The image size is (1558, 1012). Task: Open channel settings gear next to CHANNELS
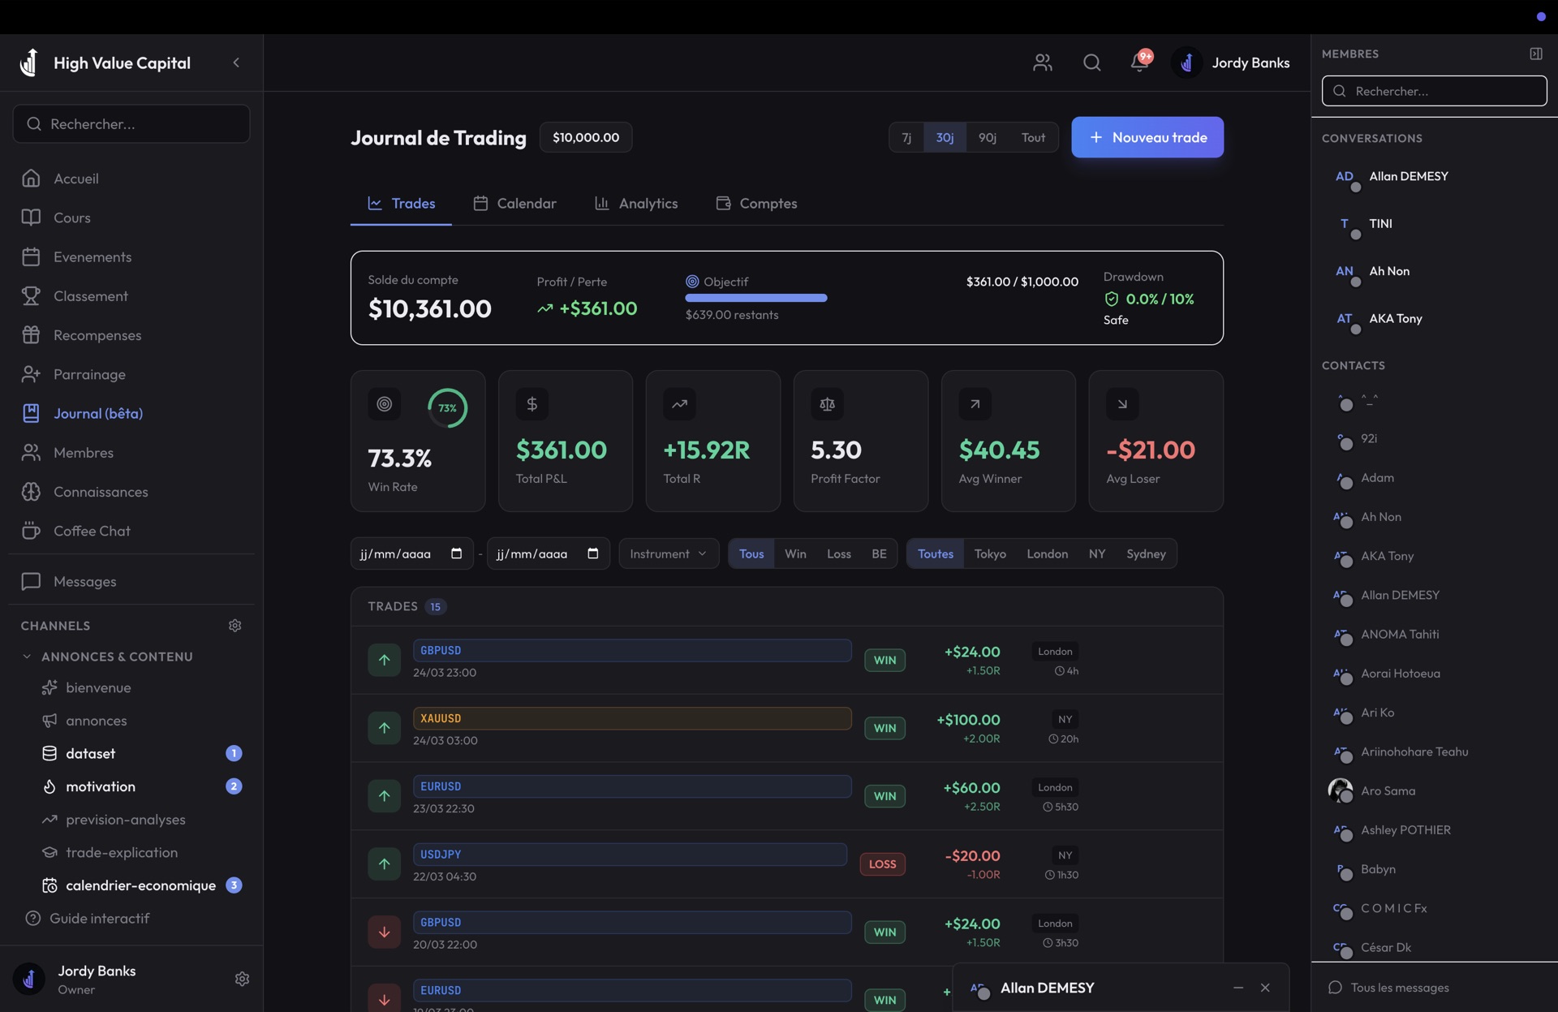point(235,625)
